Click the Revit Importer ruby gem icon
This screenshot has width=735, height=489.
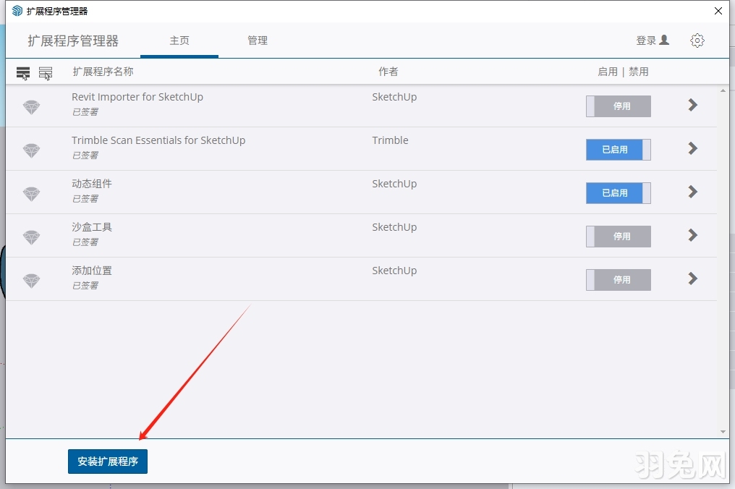pyautogui.click(x=31, y=107)
